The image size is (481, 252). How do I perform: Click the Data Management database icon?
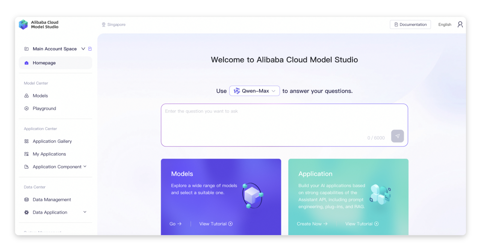click(x=26, y=199)
